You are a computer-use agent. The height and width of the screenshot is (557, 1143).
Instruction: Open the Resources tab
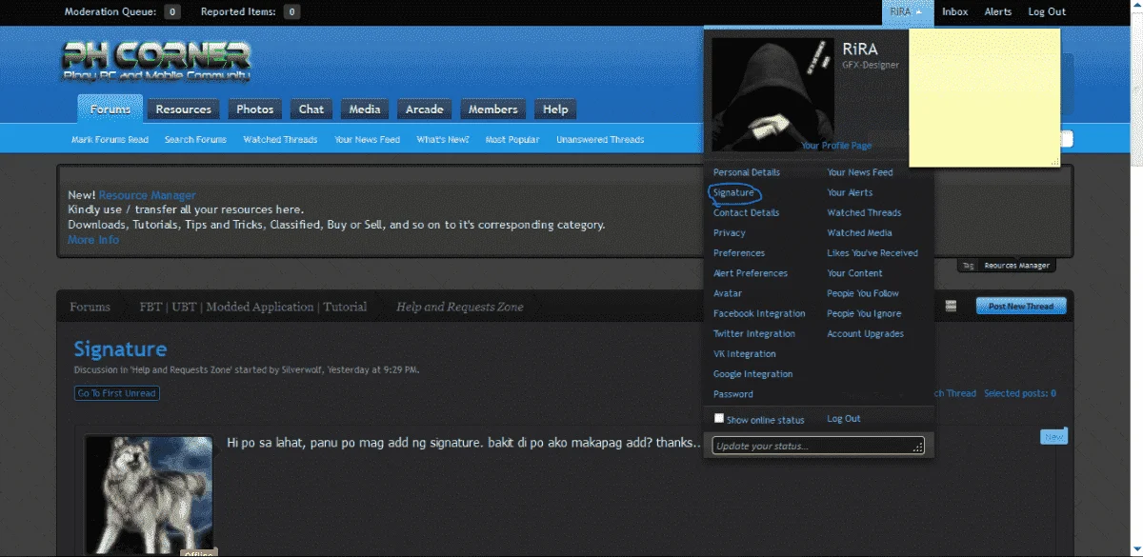point(184,109)
